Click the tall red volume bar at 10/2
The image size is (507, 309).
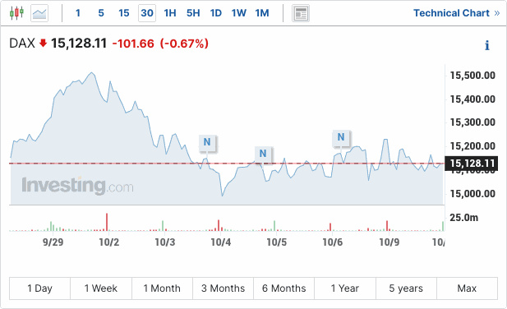pos(107,222)
